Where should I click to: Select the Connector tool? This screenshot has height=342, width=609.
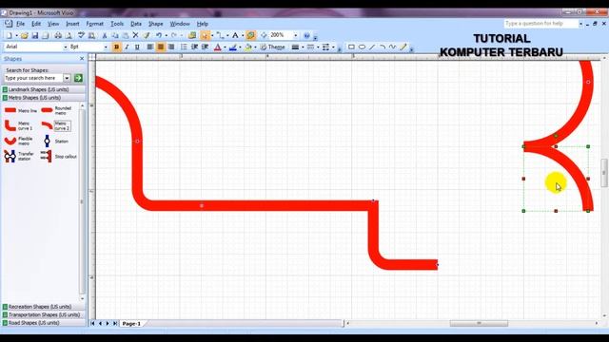tap(220, 36)
